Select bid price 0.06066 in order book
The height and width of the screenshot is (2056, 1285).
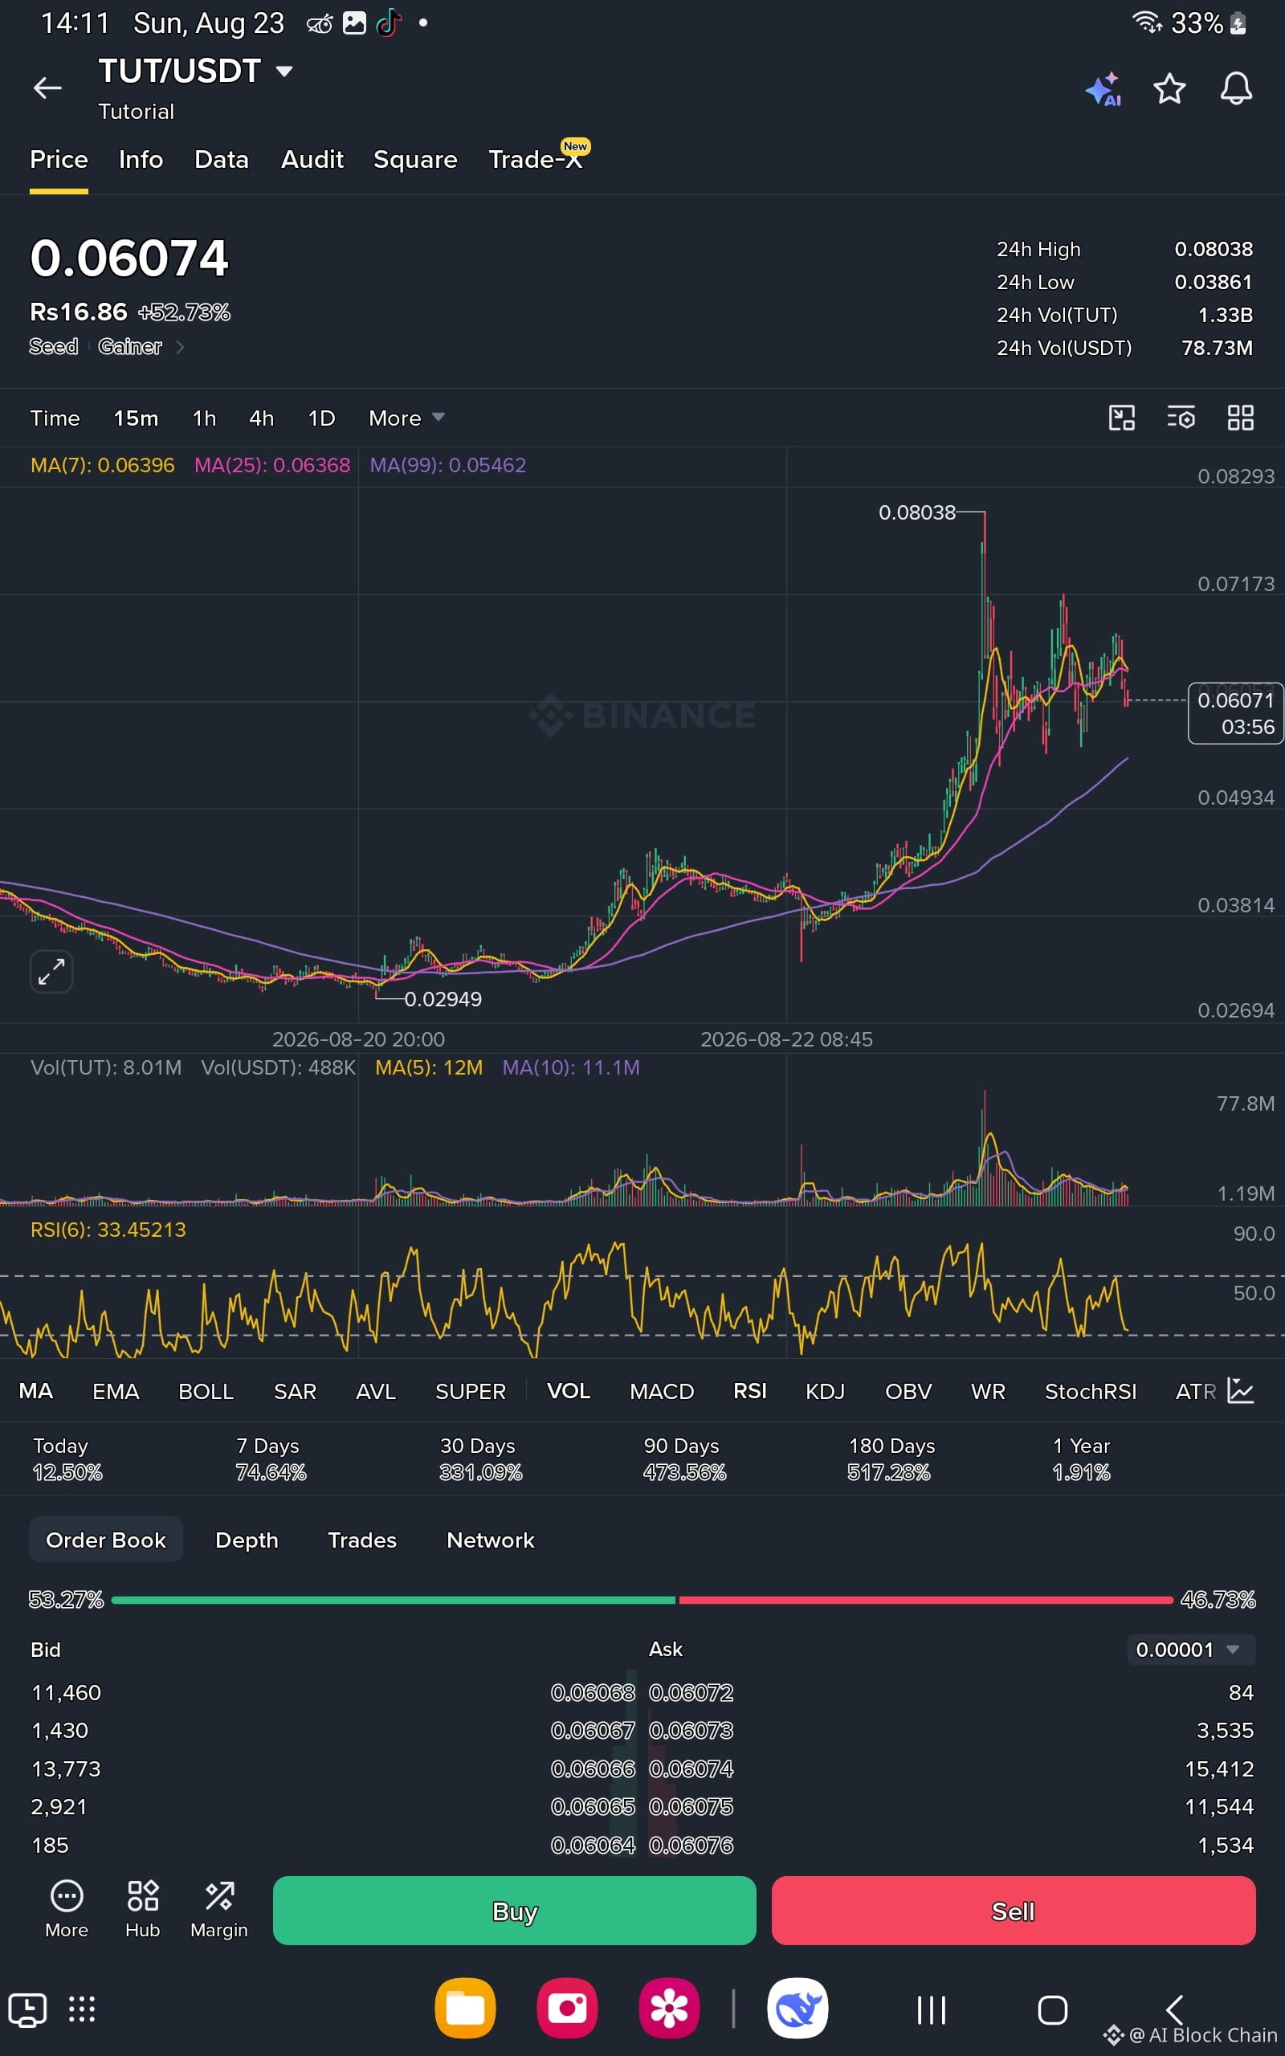tap(593, 1768)
